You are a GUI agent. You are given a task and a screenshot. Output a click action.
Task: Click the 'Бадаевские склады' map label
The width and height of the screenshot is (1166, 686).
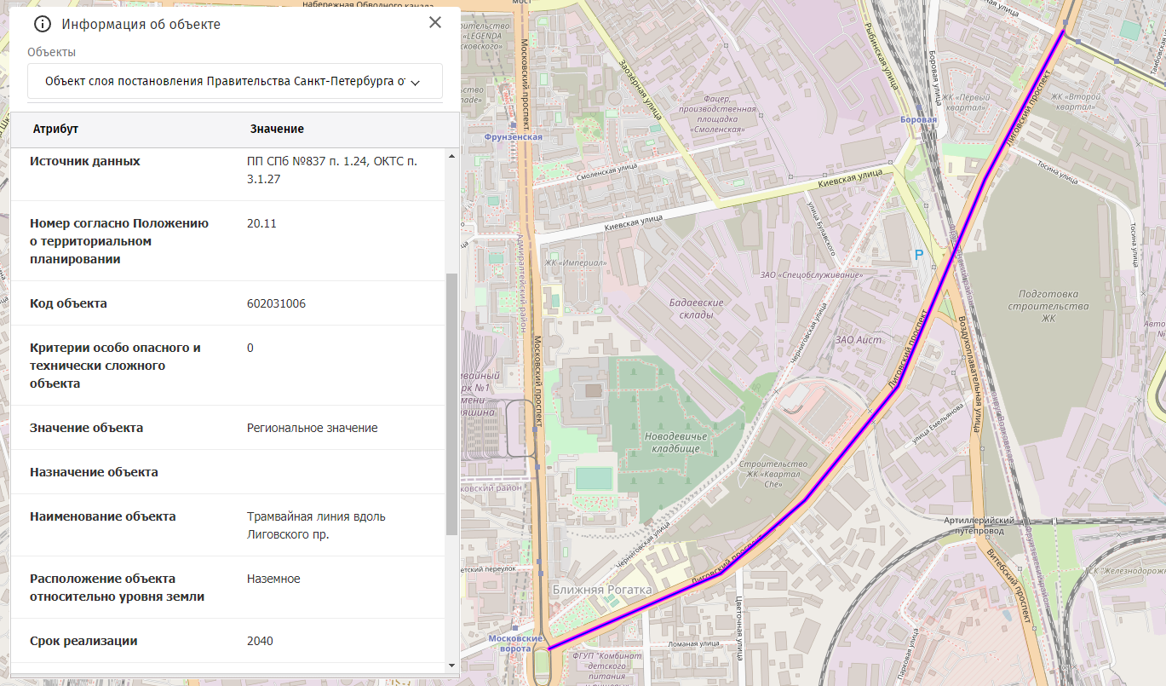[x=696, y=308]
